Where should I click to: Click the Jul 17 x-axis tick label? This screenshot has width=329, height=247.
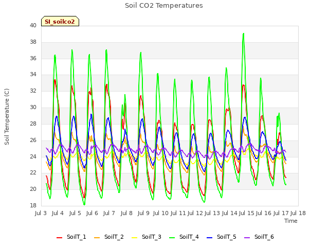(x=281, y=213)
